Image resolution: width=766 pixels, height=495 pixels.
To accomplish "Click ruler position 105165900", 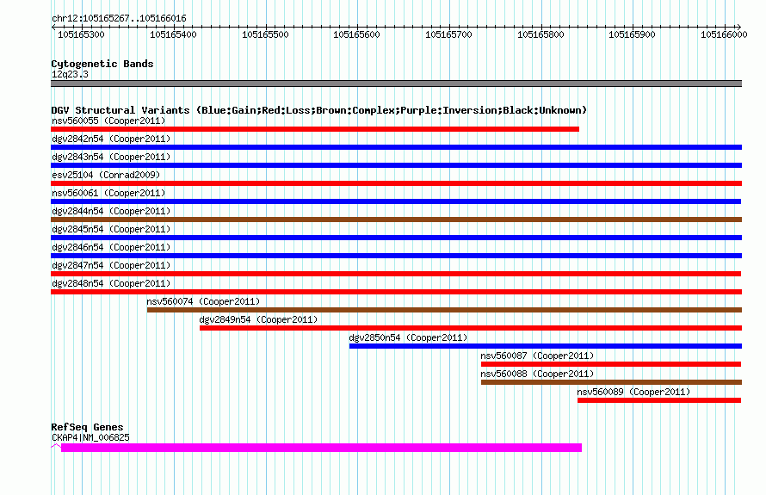I will [x=632, y=34].
